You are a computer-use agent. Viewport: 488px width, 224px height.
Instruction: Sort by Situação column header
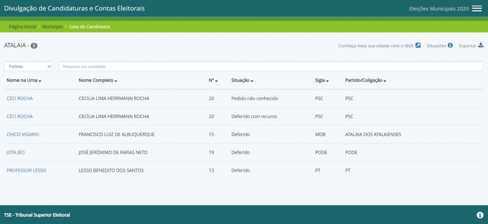click(x=242, y=80)
